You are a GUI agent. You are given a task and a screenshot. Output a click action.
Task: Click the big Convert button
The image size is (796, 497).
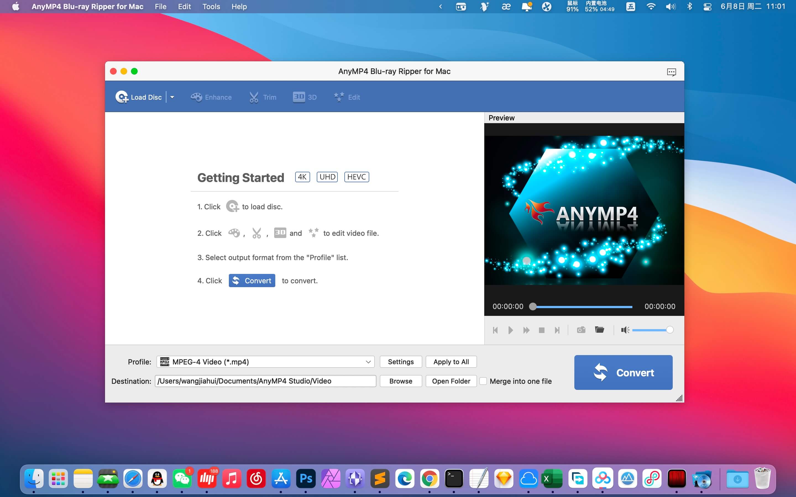[623, 372]
